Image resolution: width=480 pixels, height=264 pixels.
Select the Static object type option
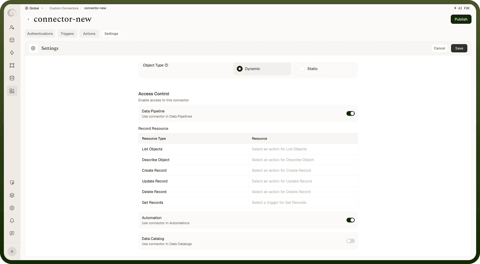click(x=324, y=69)
